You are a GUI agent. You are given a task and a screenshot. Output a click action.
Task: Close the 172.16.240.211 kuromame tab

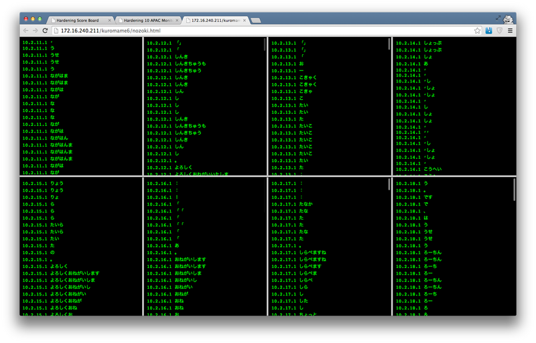[x=245, y=21]
